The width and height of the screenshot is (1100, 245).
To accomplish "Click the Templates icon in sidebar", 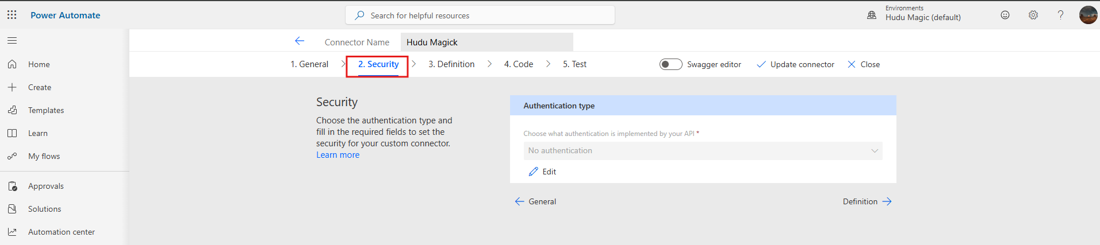I will pyautogui.click(x=12, y=110).
